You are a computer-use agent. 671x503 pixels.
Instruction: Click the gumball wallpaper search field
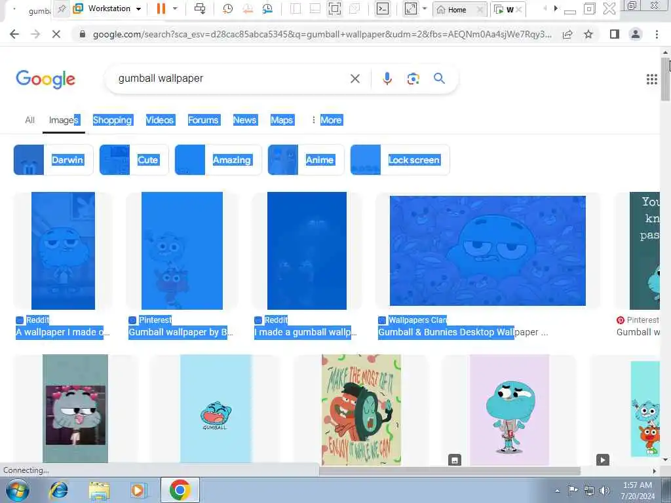tap(231, 79)
